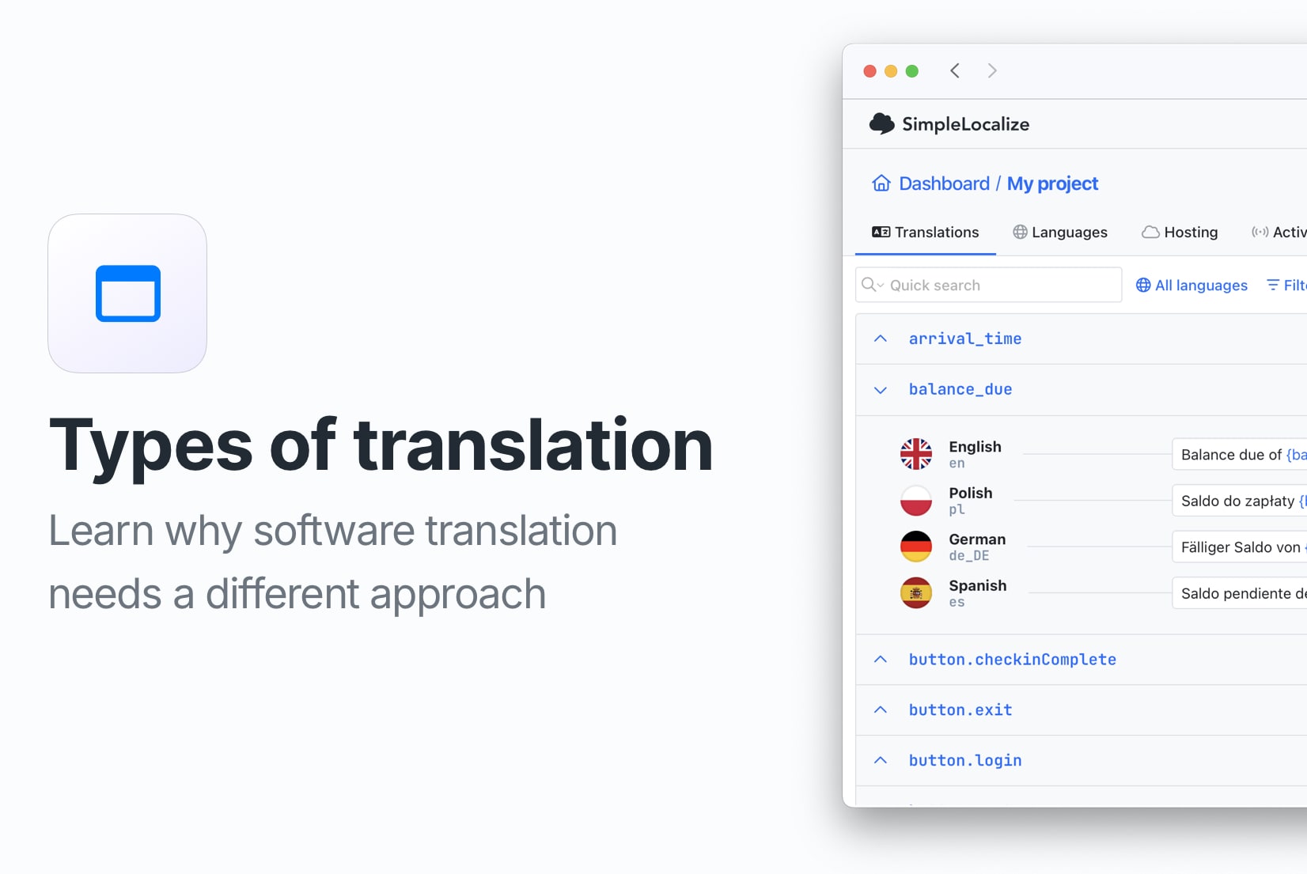Screen dimensions: 1307x874
Task: Click the browser forward arrow
Action: pyautogui.click(x=992, y=71)
